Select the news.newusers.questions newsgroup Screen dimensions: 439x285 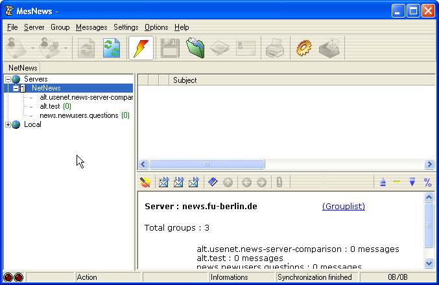(x=78, y=115)
